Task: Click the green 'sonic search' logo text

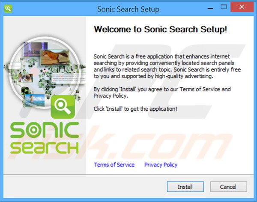Action: pos(45,138)
